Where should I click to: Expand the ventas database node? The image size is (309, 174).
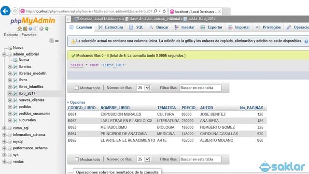pos(4,162)
